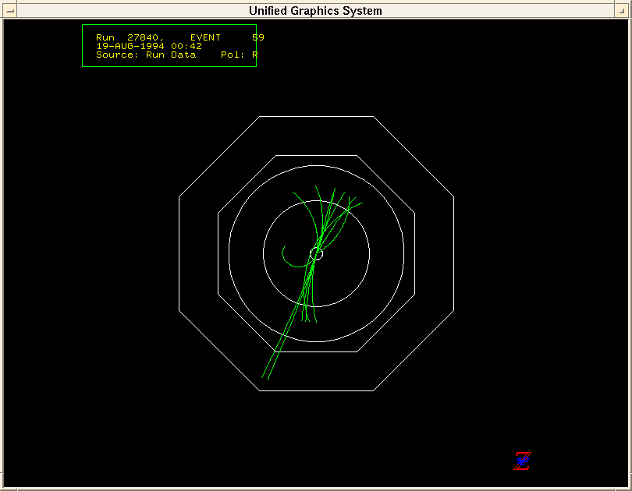Click the inner octagon detector outline
The height and width of the screenshot is (491, 632).
218,253
